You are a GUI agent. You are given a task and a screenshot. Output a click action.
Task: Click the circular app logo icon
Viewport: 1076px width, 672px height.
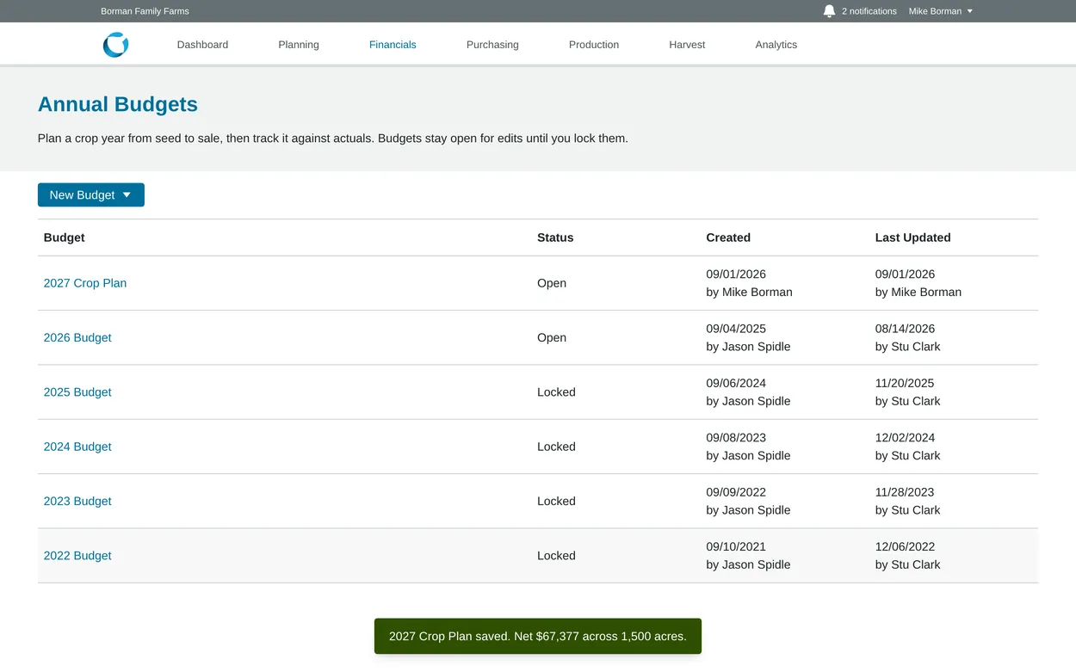[x=115, y=45]
